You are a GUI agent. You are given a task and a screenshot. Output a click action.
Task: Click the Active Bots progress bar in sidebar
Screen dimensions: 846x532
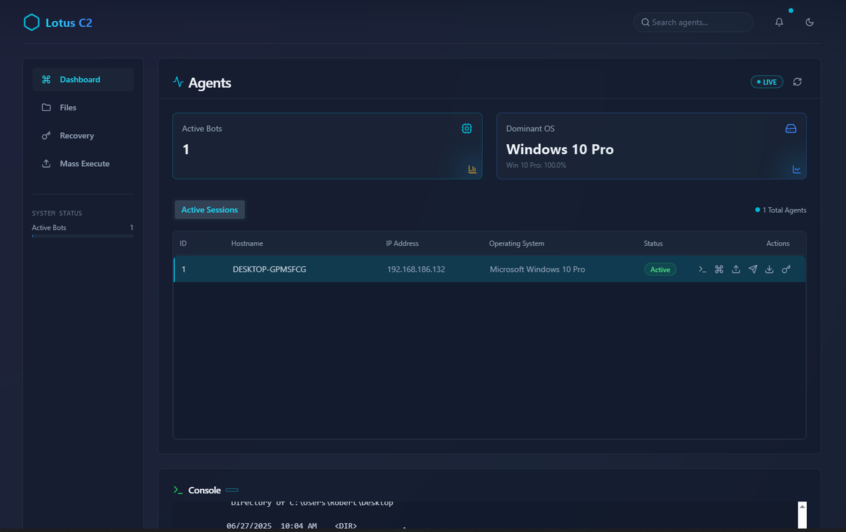(x=83, y=235)
